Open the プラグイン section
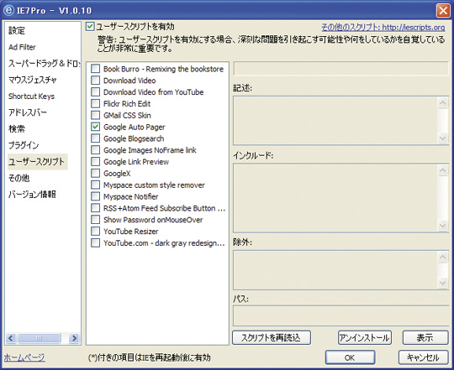Viewport: 454px width, 370px height. pos(24,145)
